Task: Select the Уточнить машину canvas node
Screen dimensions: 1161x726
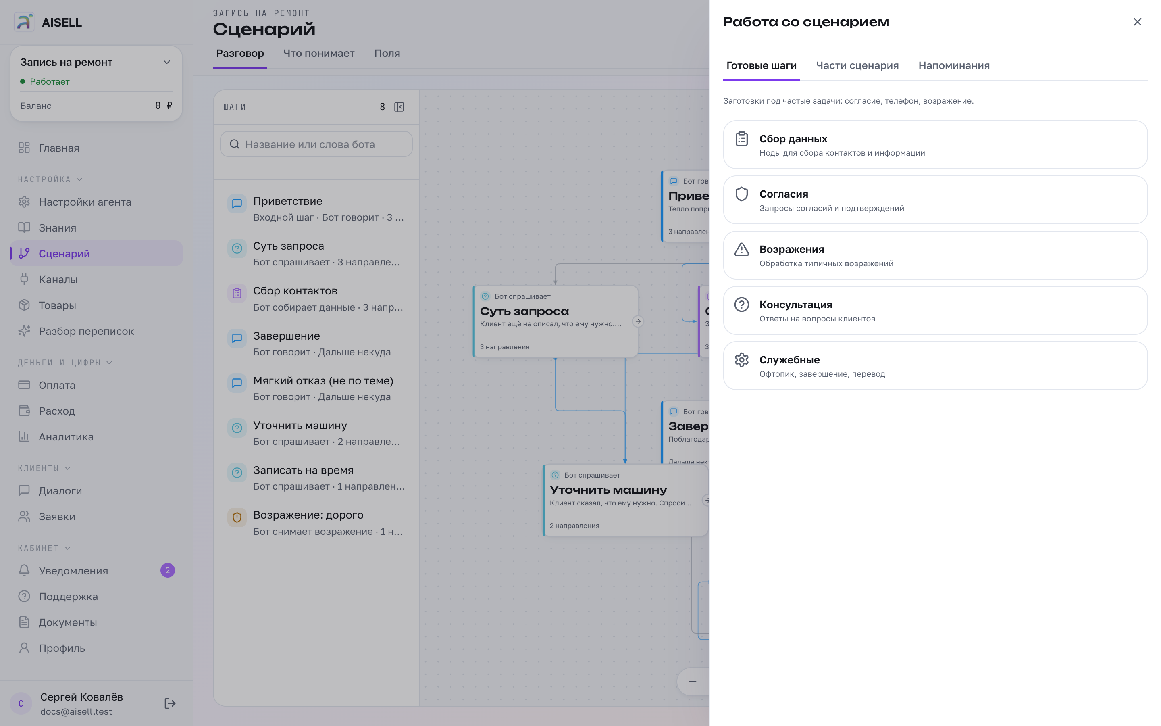Action: coord(626,500)
